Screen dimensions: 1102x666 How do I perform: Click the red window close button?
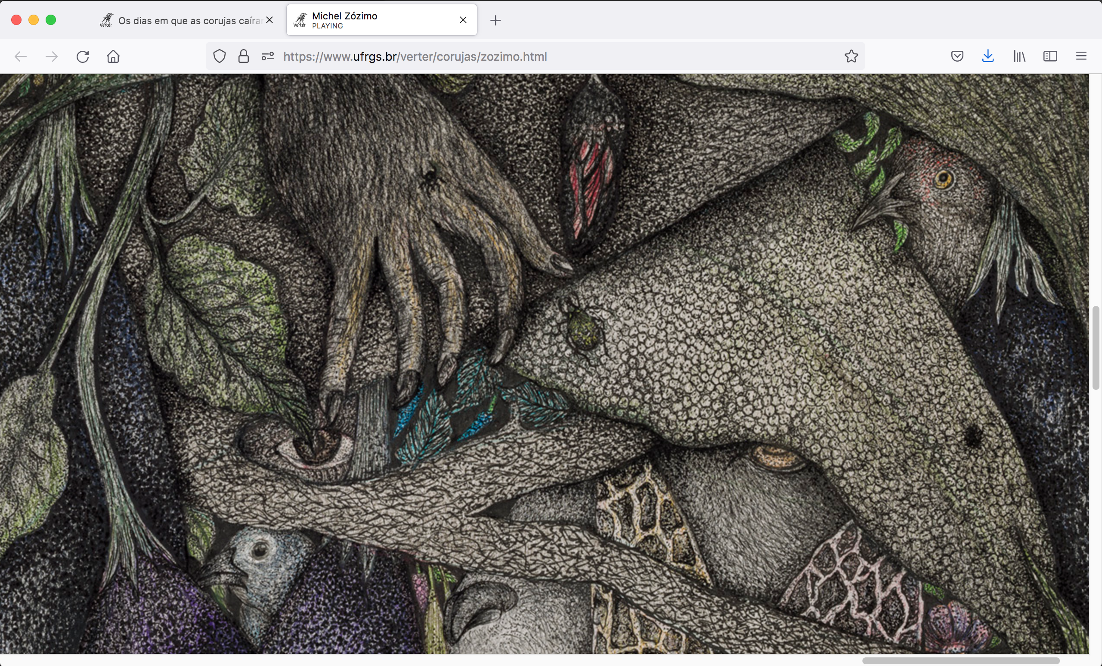click(x=16, y=20)
